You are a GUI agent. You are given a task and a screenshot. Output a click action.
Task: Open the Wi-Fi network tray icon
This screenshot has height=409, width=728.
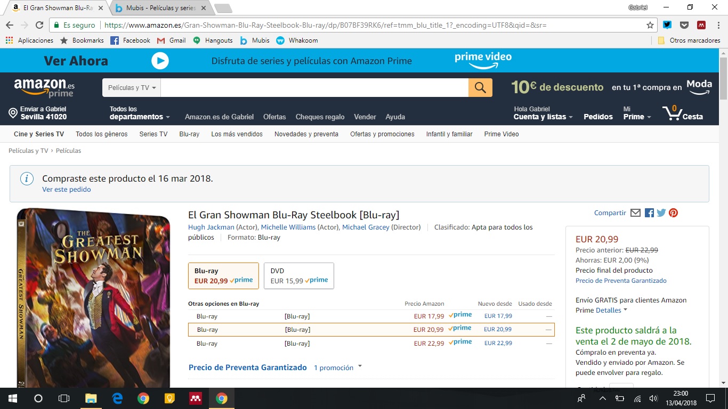(x=637, y=398)
